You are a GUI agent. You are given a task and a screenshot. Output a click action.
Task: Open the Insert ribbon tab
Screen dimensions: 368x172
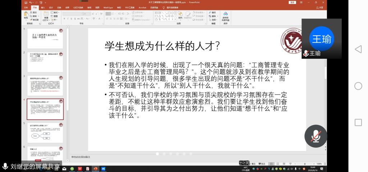[x=43, y=7]
